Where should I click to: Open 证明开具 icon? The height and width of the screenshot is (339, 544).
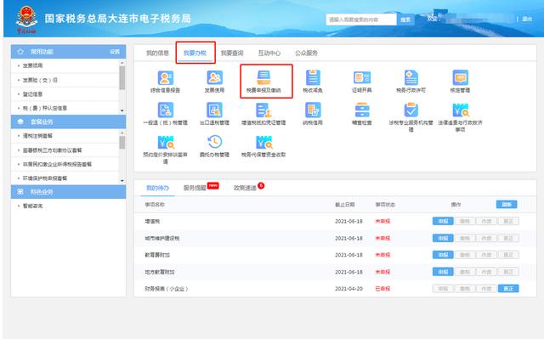point(362,77)
